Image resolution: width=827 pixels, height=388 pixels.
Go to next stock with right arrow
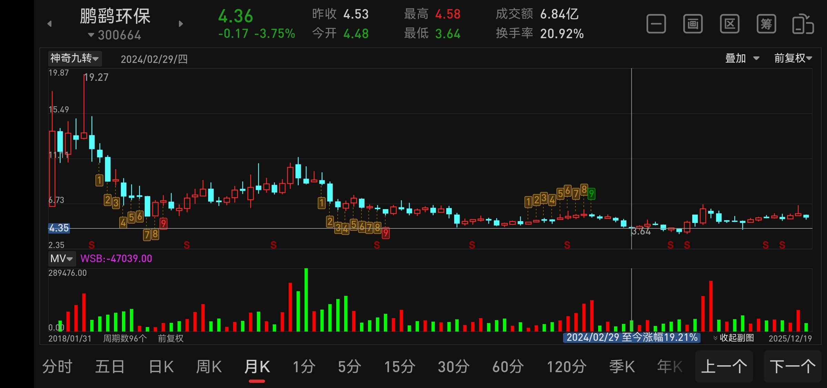point(181,24)
